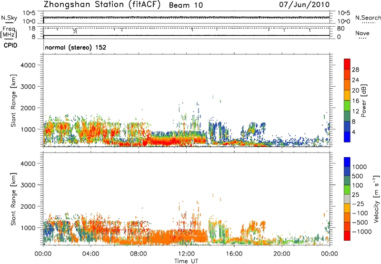This screenshot has width=381, height=264.
Task: Click the blue velocity patch near 00:30
Action: [x=50, y=230]
